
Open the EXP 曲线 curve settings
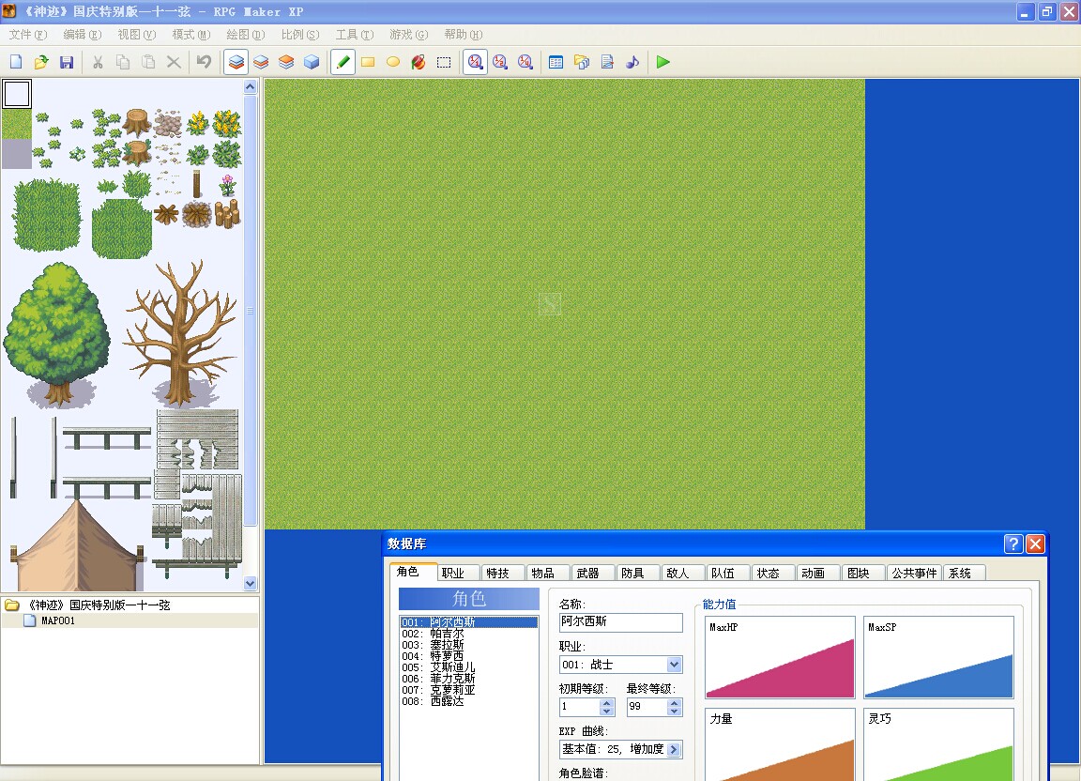coord(674,749)
